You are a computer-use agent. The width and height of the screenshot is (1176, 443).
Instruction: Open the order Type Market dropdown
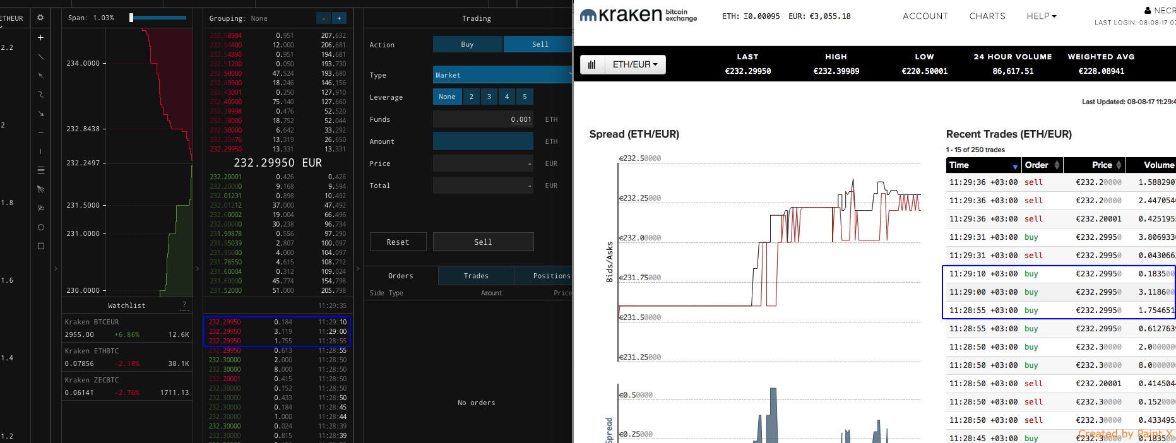point(502,75)
